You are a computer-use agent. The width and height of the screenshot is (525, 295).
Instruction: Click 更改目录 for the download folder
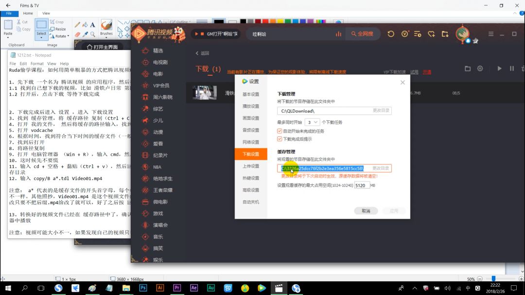[x=381, y=110]
